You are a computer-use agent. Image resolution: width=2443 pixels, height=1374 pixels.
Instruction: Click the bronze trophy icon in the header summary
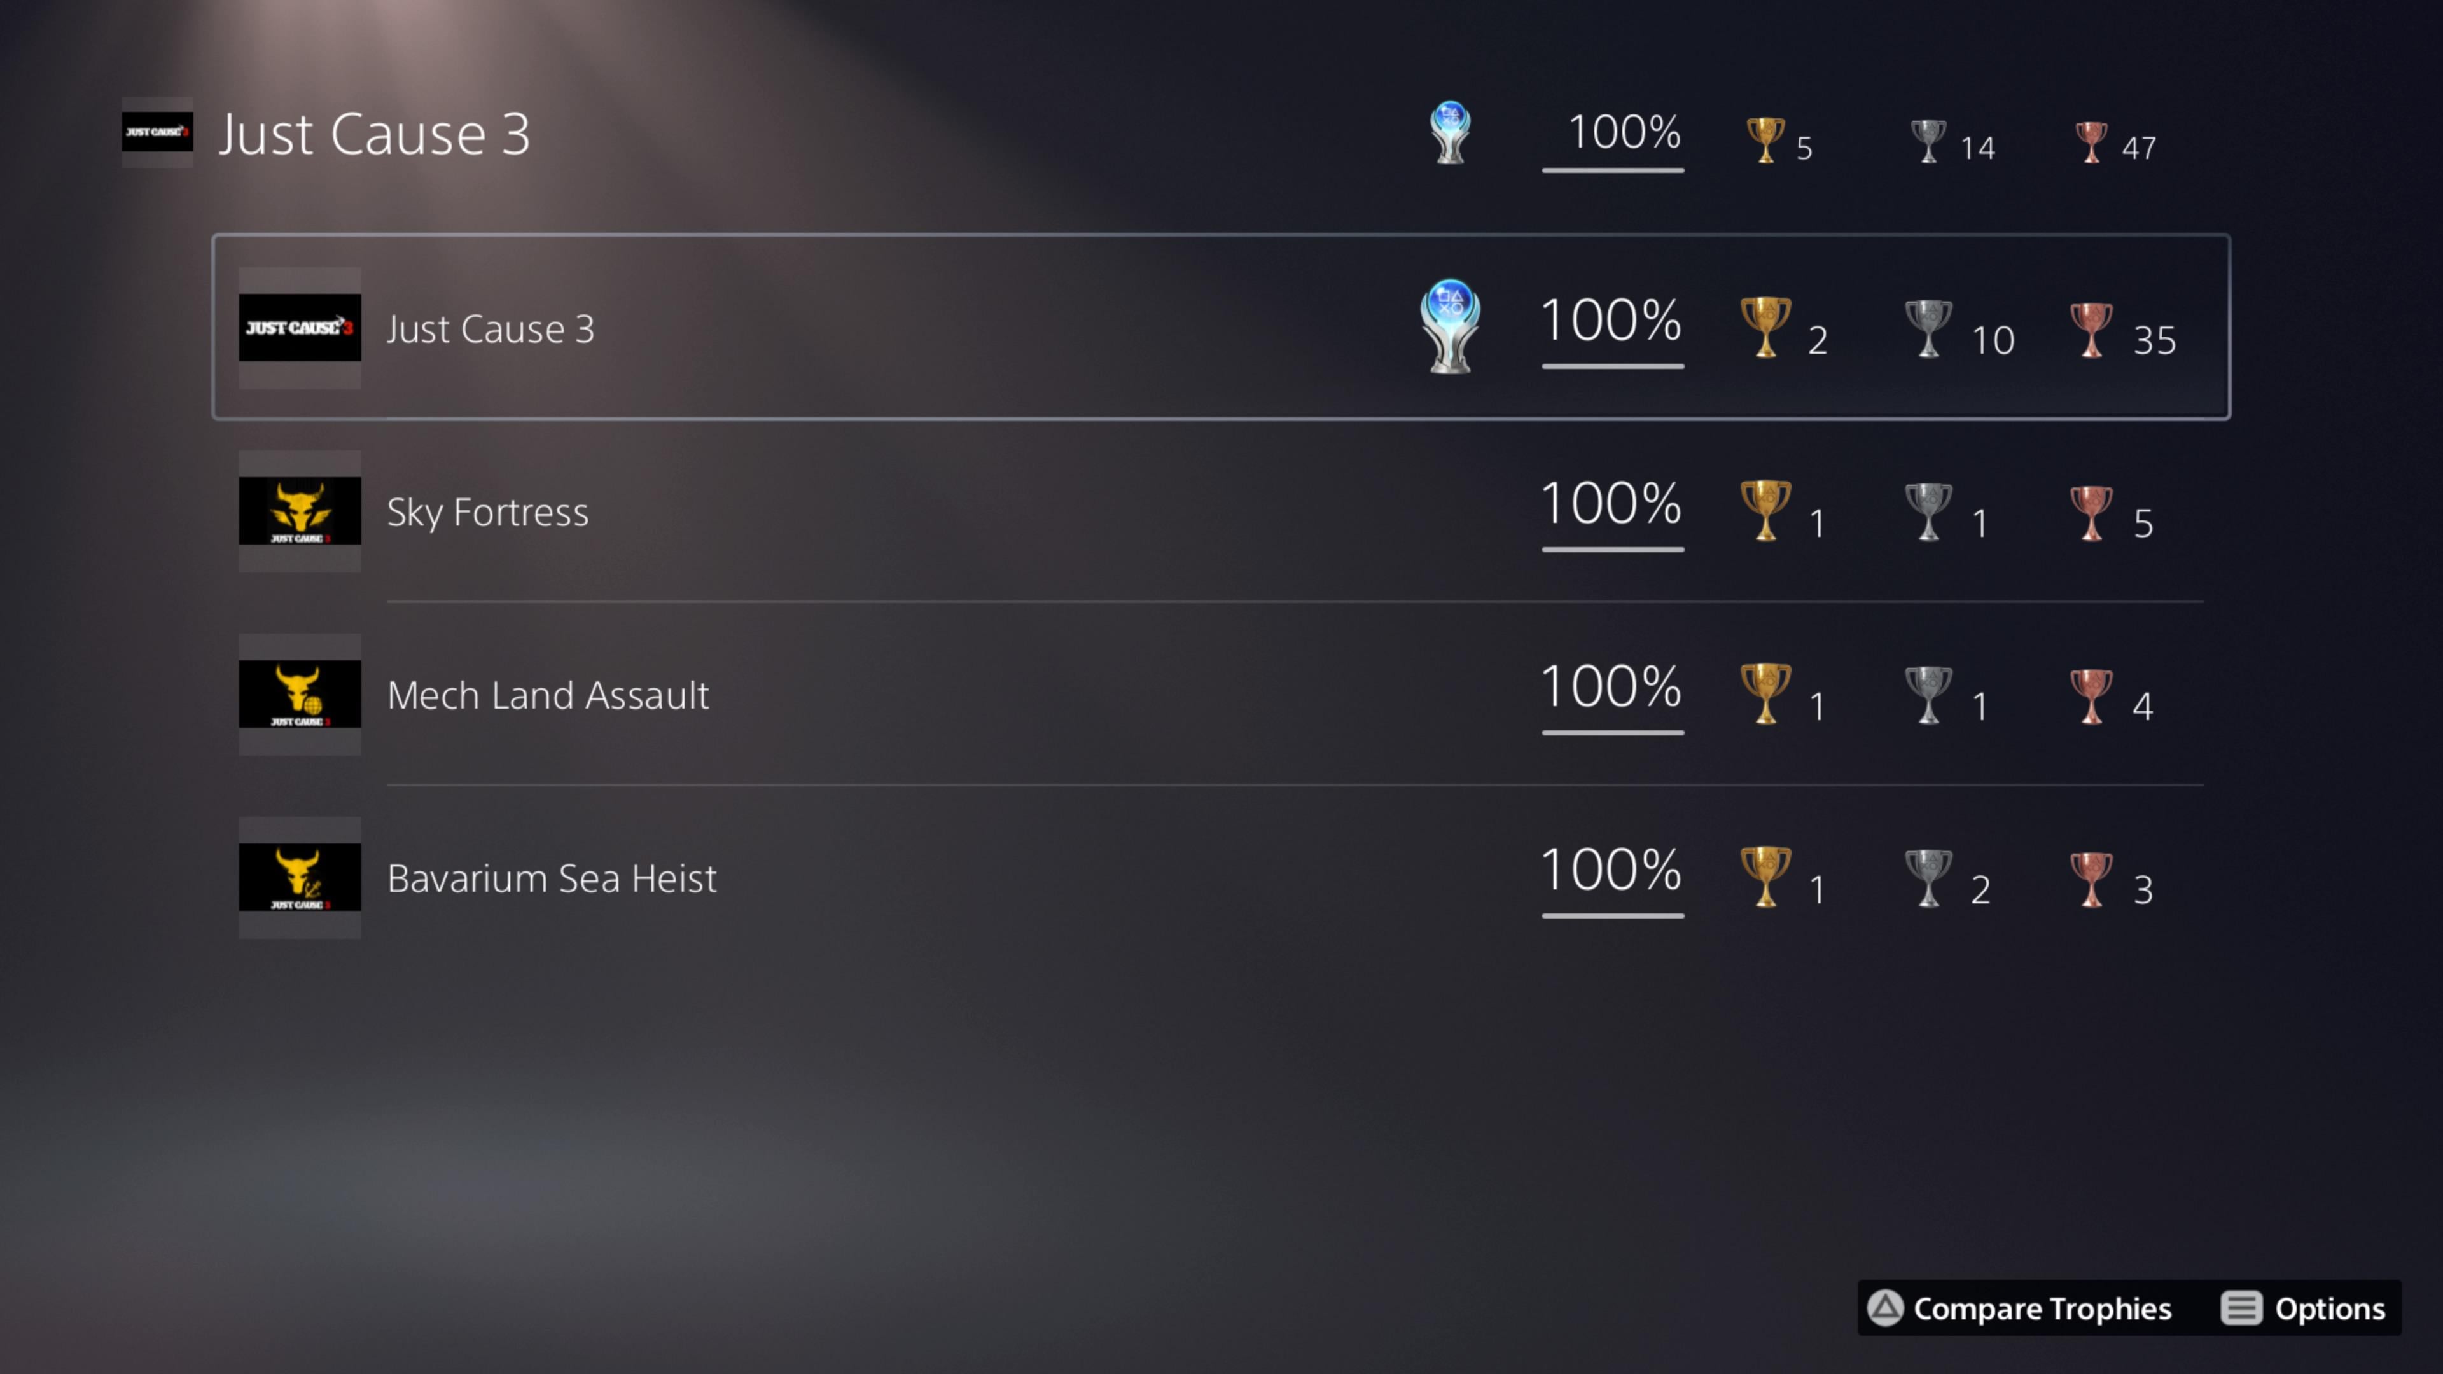[x=2090, y=142]
